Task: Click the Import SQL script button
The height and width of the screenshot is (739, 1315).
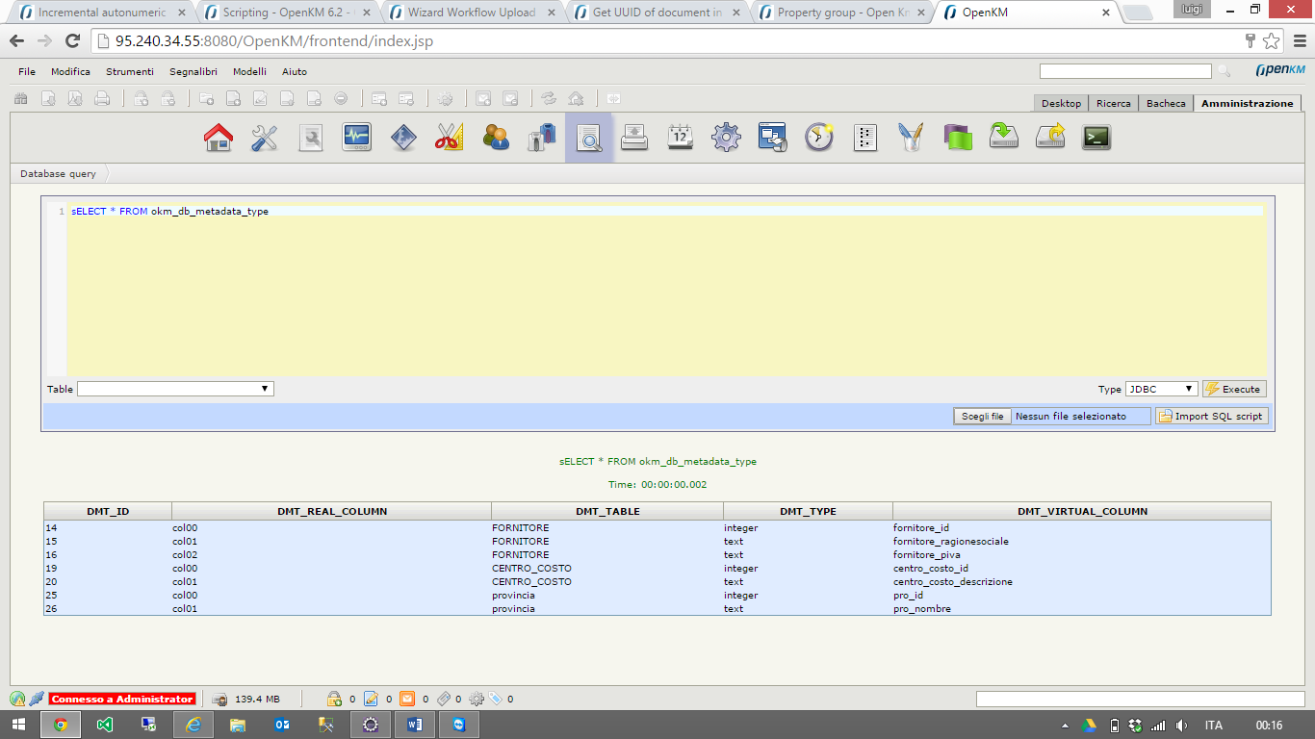Action: tap(1212, 417)
